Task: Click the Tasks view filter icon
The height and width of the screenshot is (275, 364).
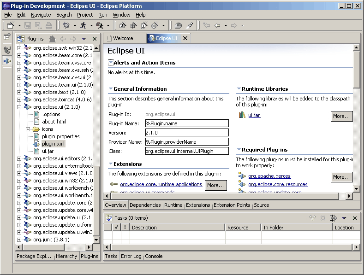Action: (x=334, y=218)
